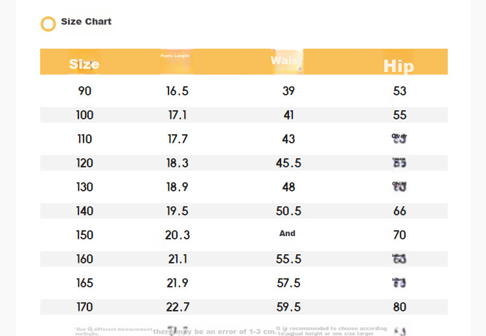This screenshot has height=336, width=486.
Task: Click waist value 57.5 for size 165
Action: pos(288,283)
